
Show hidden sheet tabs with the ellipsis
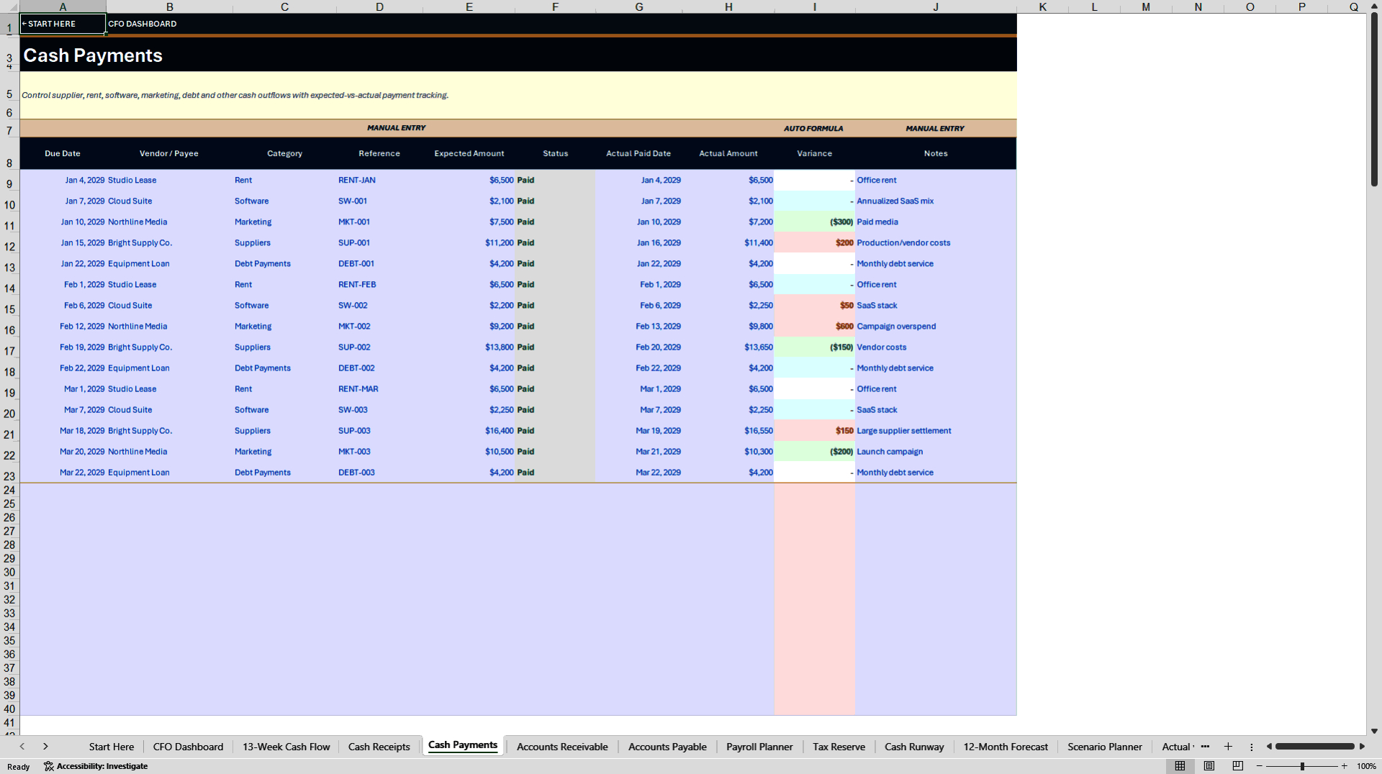1205,747
